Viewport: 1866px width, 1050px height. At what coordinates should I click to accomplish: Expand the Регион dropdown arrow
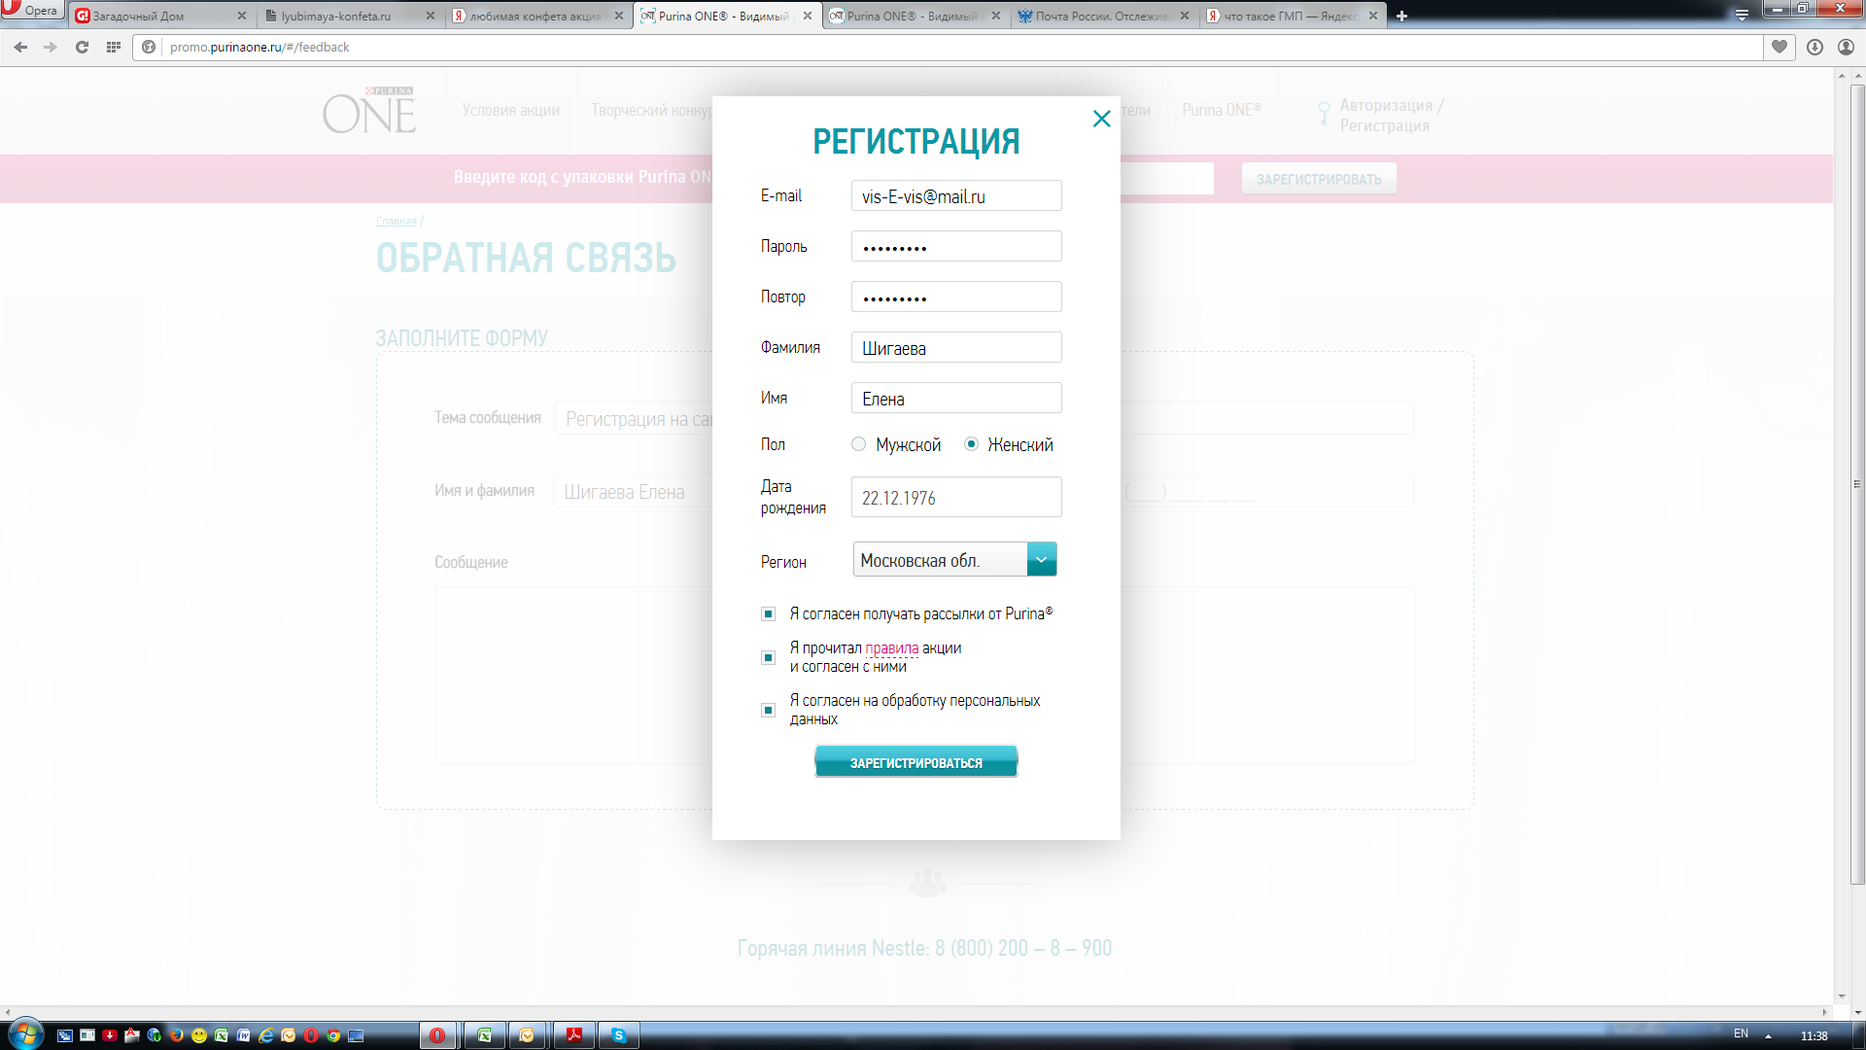click(1042, 559)
